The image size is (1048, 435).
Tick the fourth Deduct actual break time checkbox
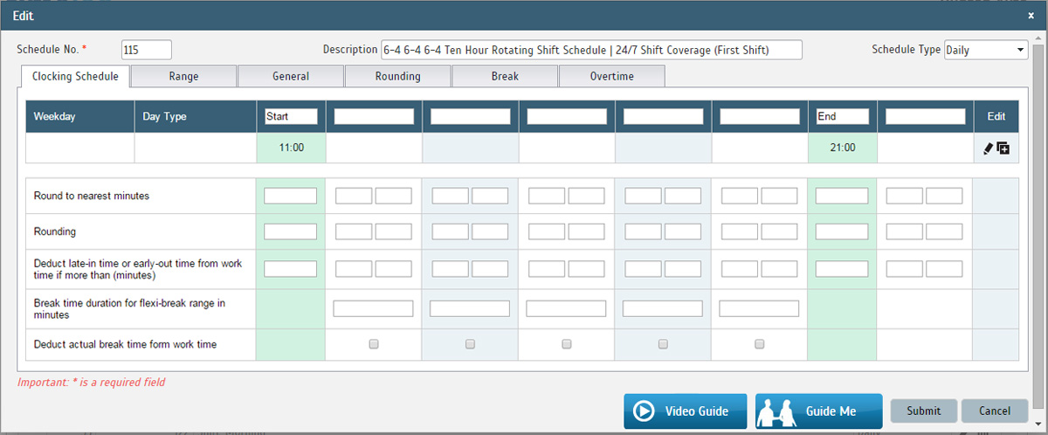click(x=663, y=344)
